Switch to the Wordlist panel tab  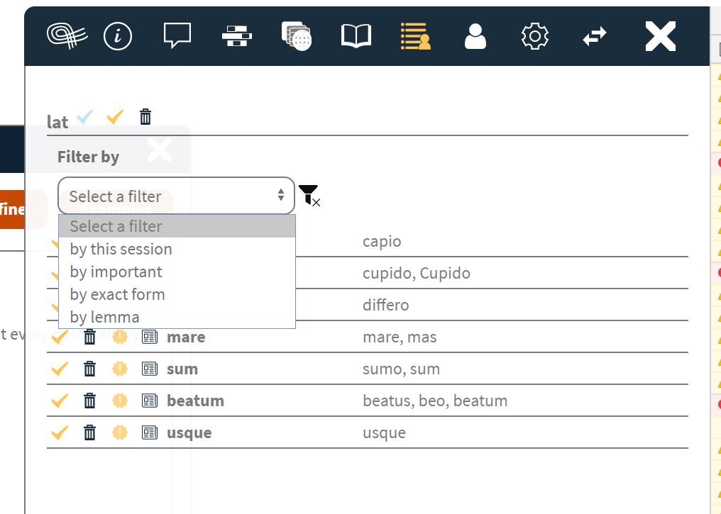pyautogui.click(x=415, y=36)
